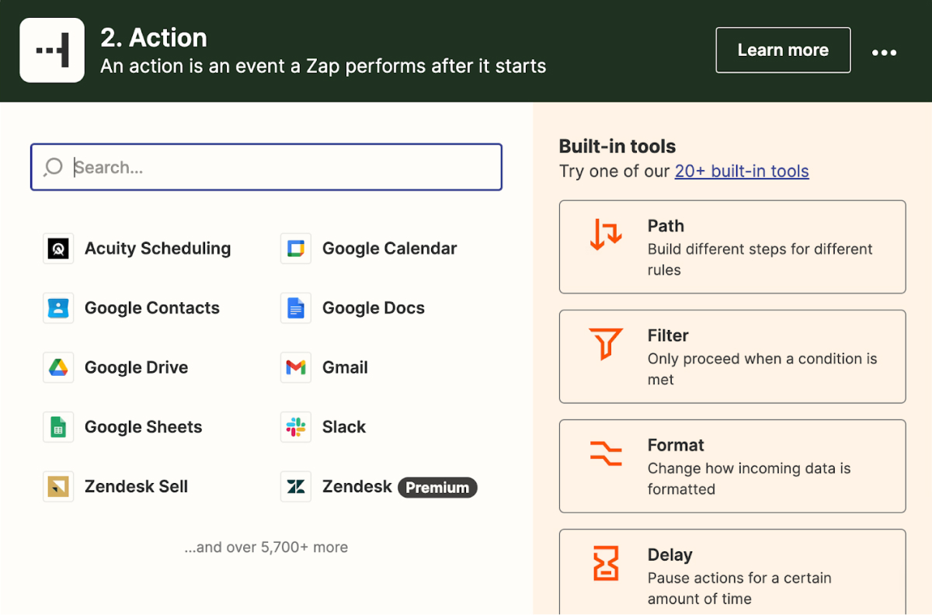Select the Acuity Scheduling app icon
This screenshot has width=932, height=615.
pyautogui.click(x=58, y=248)
